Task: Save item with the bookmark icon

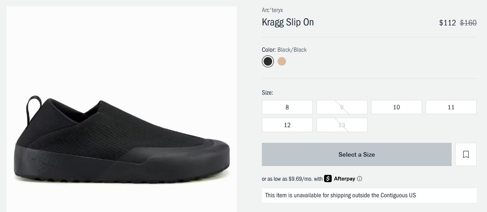Action: tap(466, 154)
